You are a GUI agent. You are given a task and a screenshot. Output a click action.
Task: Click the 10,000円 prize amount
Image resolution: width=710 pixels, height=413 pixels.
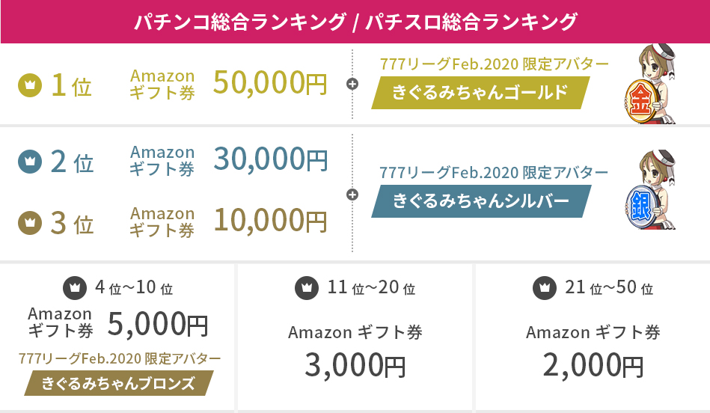coord(270,219)
